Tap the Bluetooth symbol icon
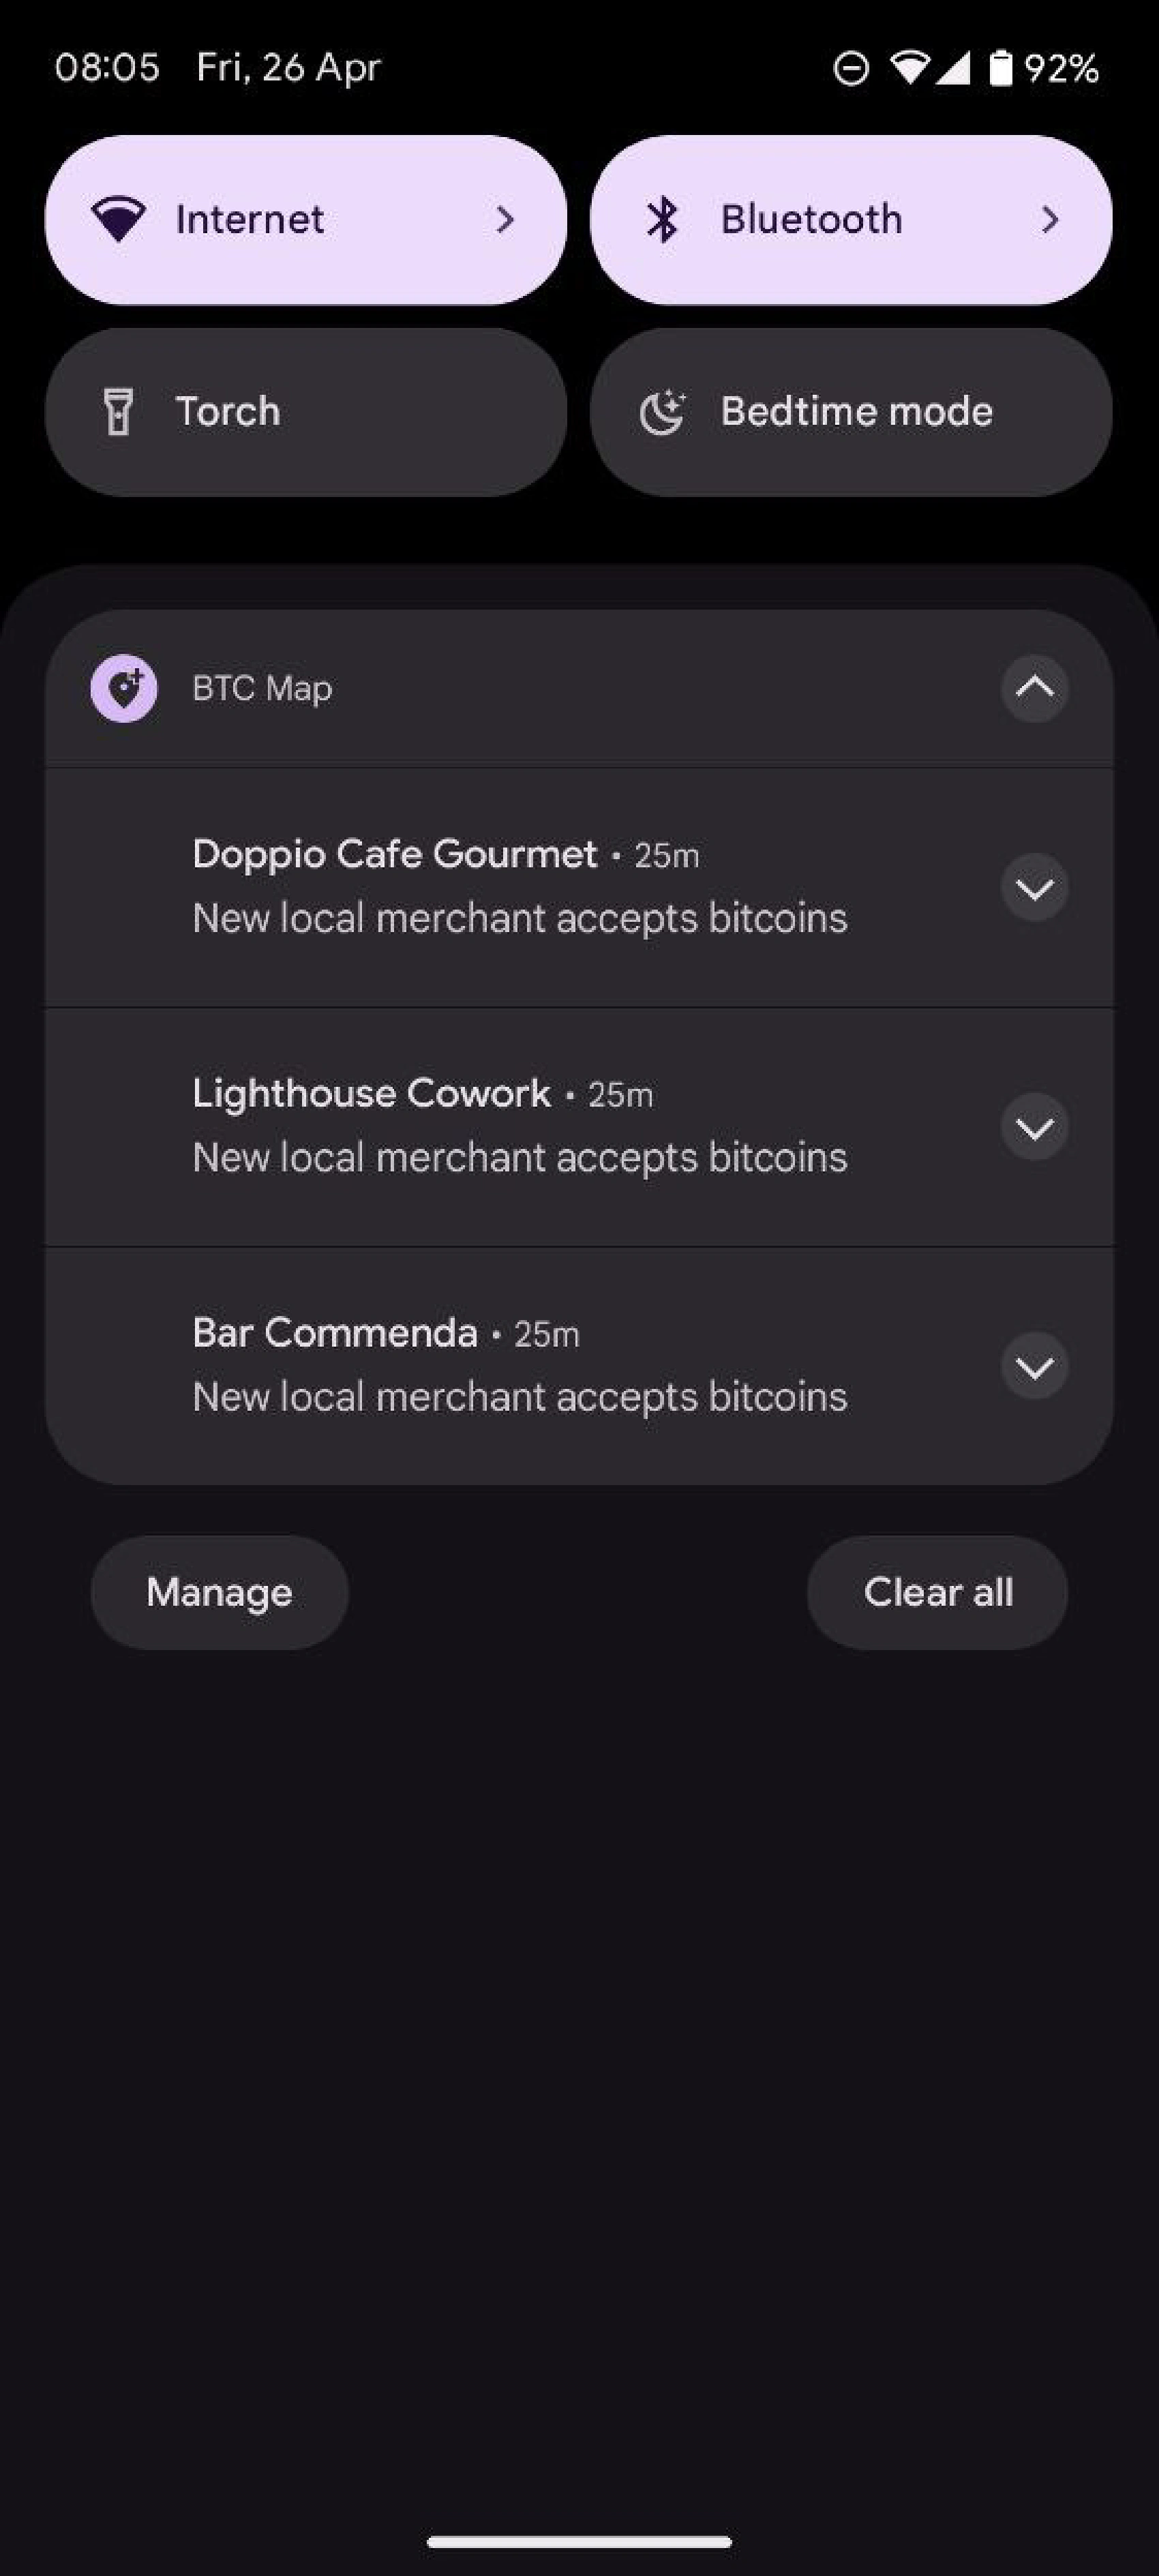Viewport: 1159px width, 2576px height. (662, 219)
